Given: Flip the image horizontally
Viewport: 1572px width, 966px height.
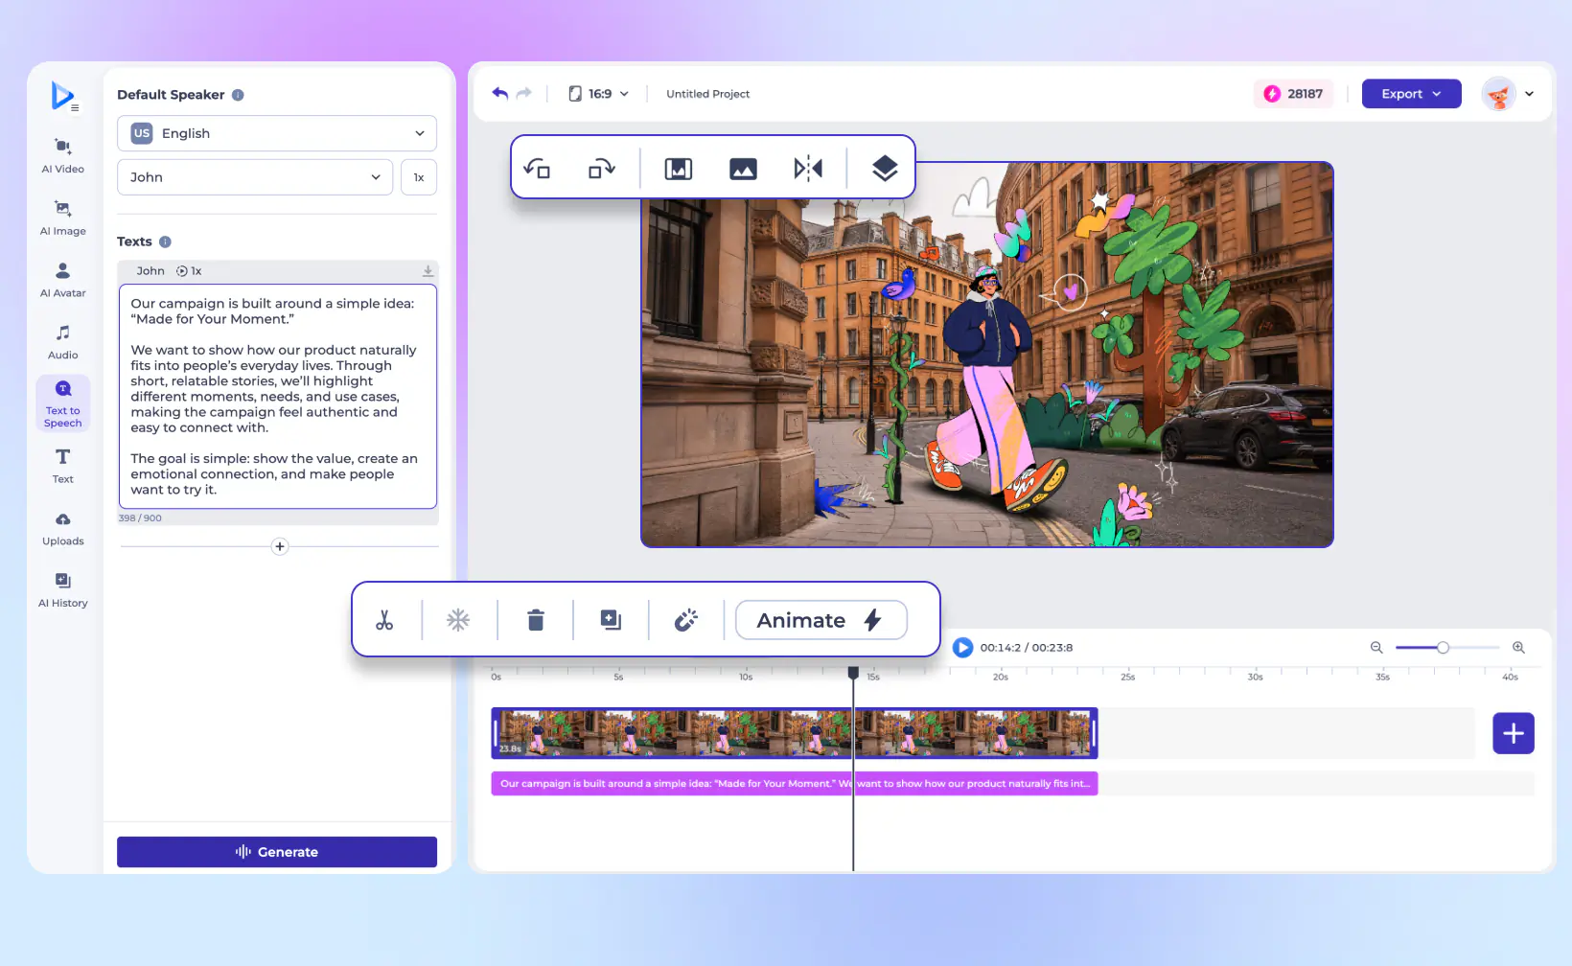Looking at the screenshot, I should (808, 169).
